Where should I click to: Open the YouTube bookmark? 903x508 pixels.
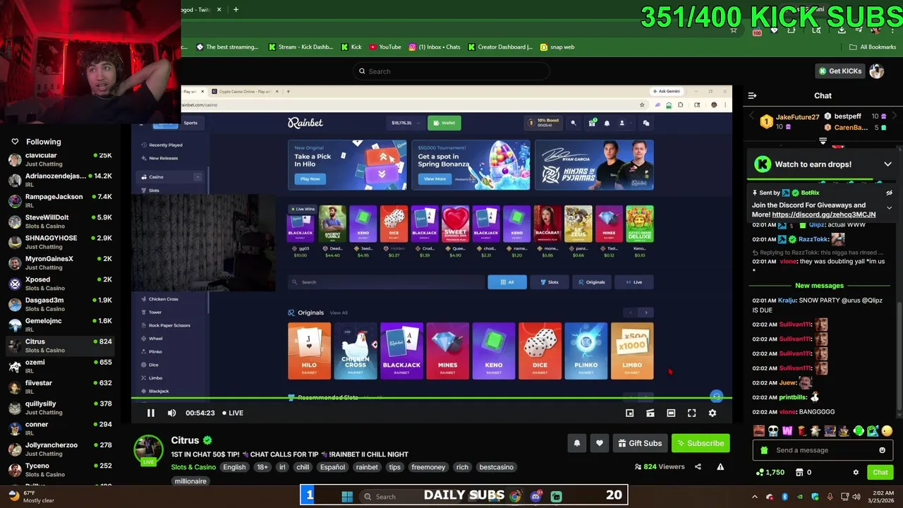tap(385, 47)
